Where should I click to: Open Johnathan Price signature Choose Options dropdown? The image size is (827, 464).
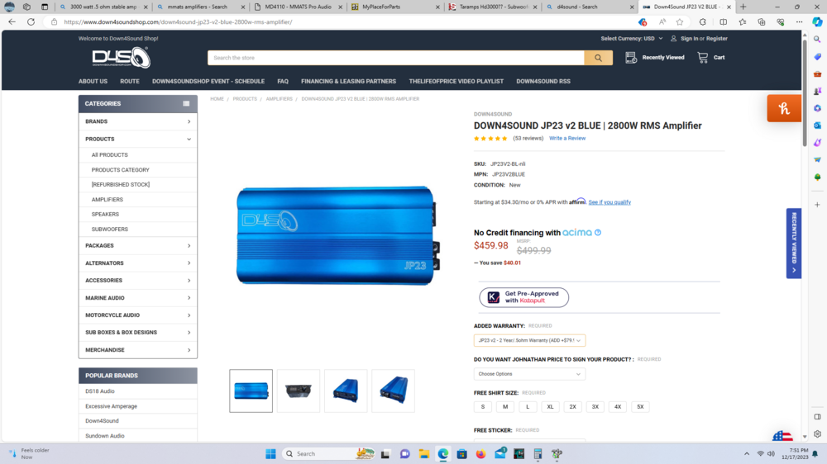coord(529,374)
